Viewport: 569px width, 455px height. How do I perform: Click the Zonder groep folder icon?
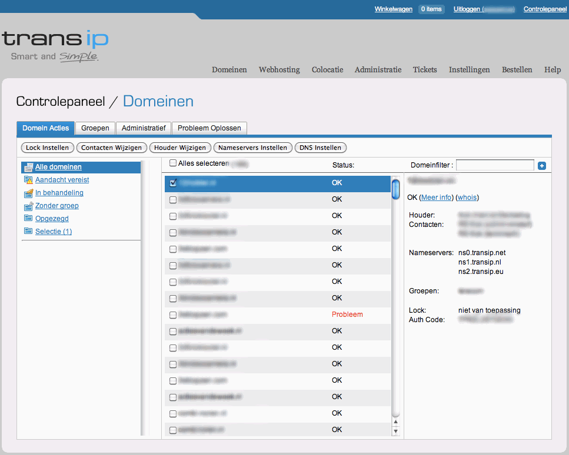[x=28, y=206]
